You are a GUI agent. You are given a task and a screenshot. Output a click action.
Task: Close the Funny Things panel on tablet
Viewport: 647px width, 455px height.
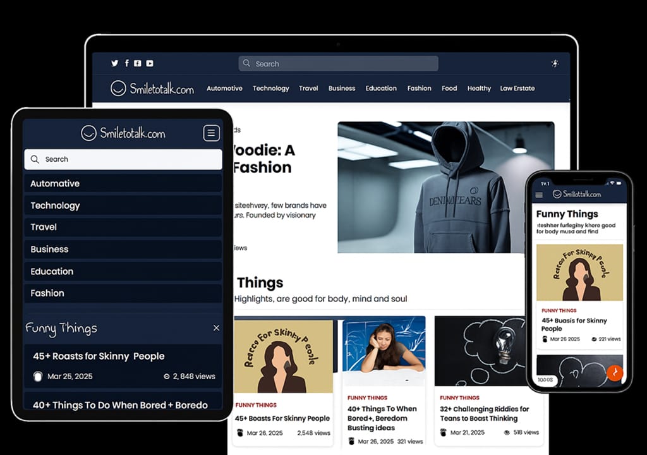tap(216, 328)
